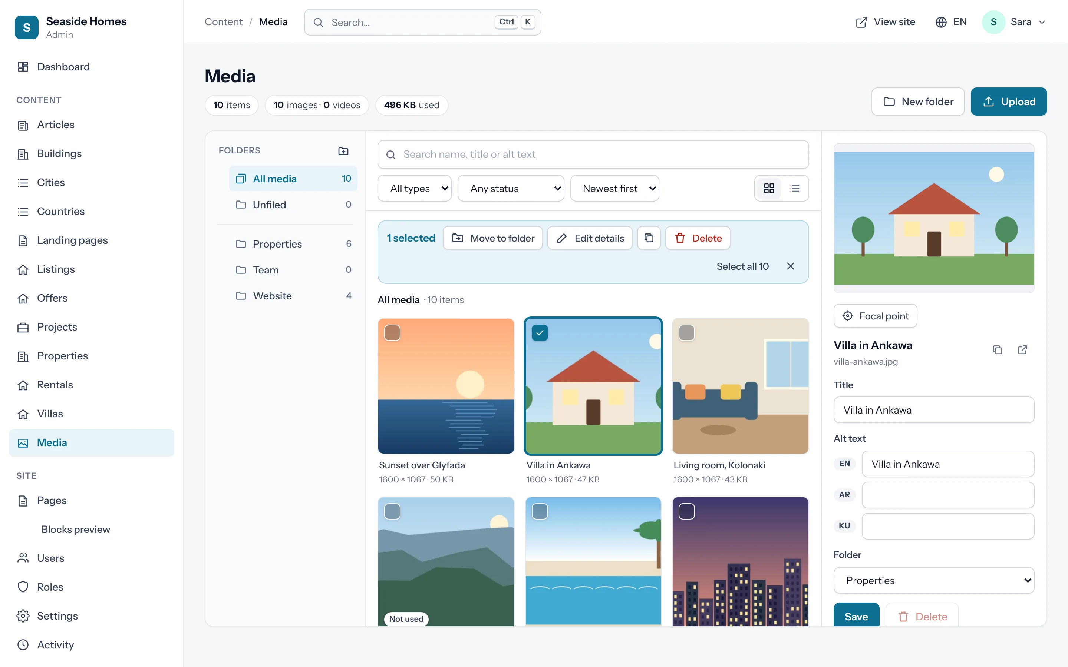Check the city skyline image's checkbox
The image size is (1068, 667).
(687, 511)
